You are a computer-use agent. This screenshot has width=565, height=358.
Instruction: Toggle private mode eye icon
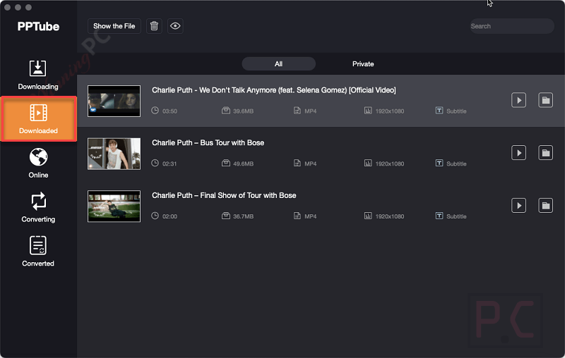175,26
